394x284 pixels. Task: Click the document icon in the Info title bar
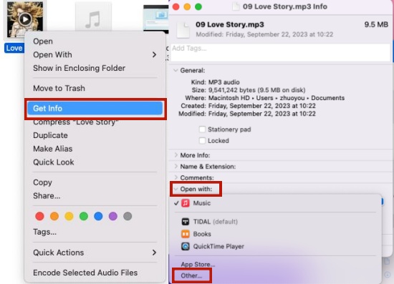[236, 6]
